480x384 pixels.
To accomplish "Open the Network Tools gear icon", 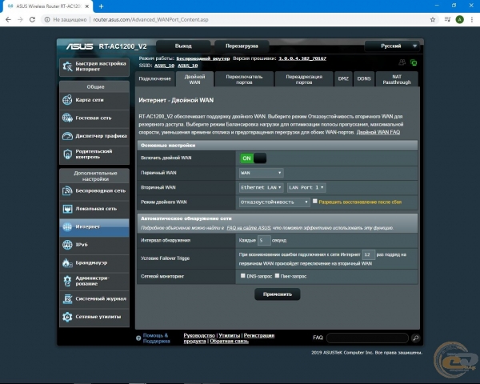I will point(67,317).
